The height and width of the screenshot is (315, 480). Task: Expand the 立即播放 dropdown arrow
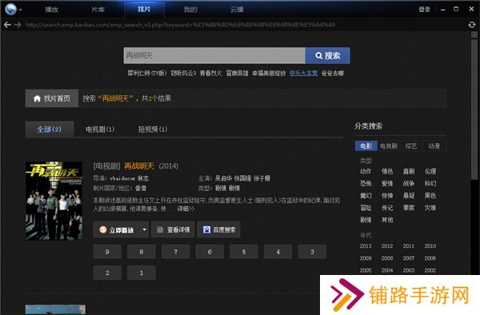pyautogui.click(x=145, y=229)
